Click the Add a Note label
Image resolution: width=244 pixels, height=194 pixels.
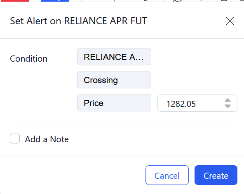(x=47, y=139)
